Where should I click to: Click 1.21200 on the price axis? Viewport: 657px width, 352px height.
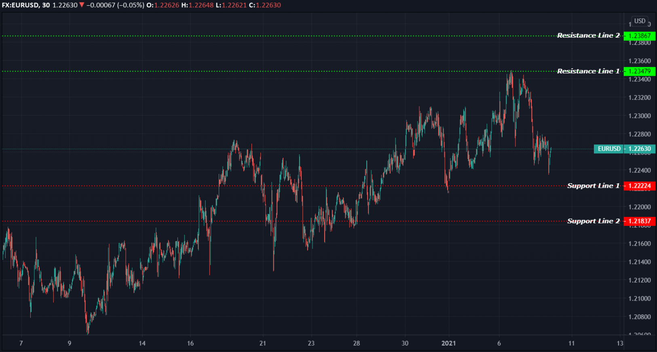tap(640, 280)
